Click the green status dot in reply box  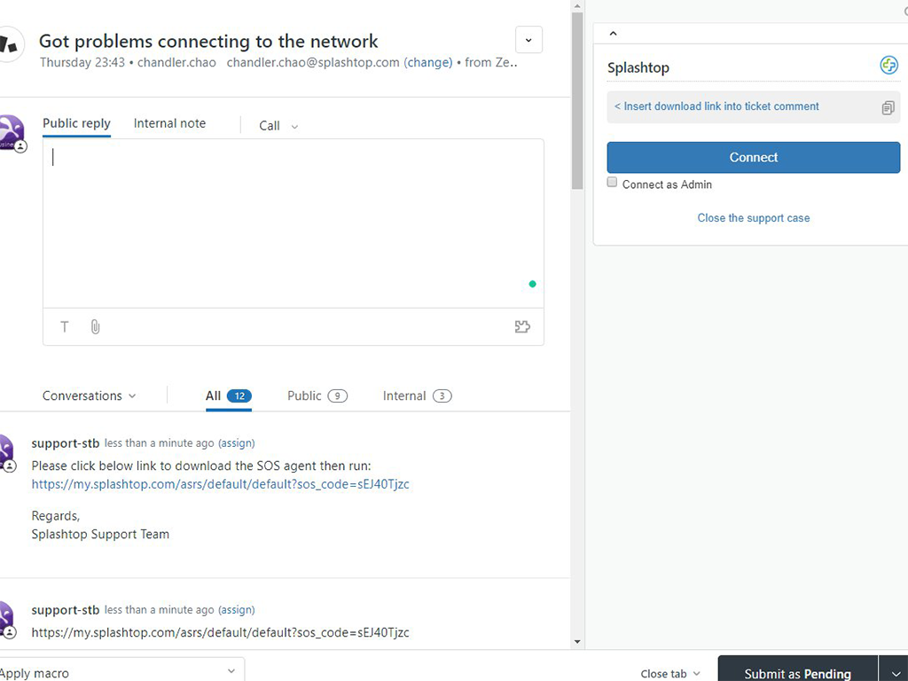[x=532, y=285]
